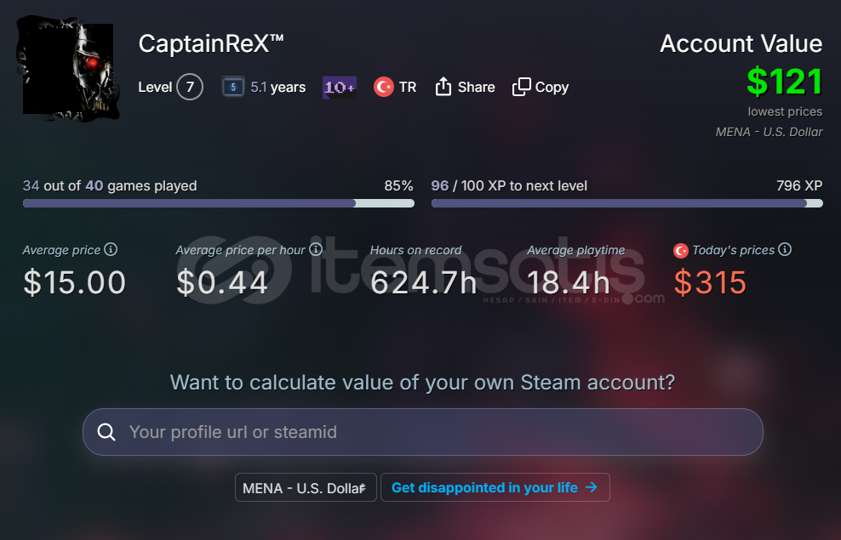The height and width of the screenshot is (540, 841).
Task: Open the MENA - U.S. Dollar currency dropdown
Action: 306,487
